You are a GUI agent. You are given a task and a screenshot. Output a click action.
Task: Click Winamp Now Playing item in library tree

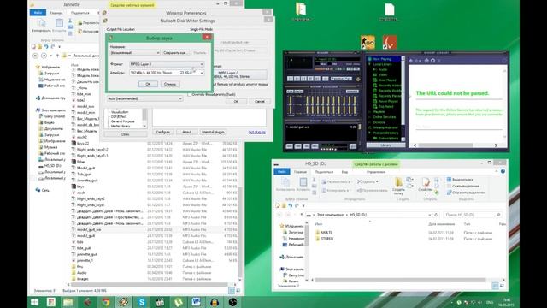(x=382, y=59)
